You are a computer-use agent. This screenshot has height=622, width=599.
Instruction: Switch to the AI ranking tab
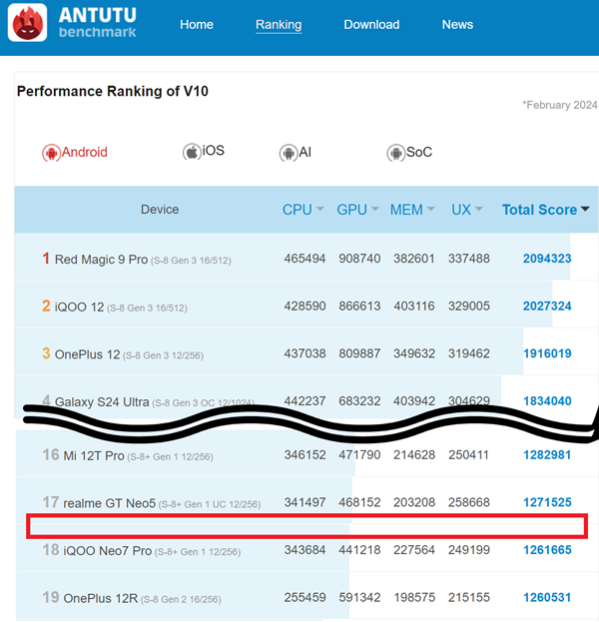296,153
